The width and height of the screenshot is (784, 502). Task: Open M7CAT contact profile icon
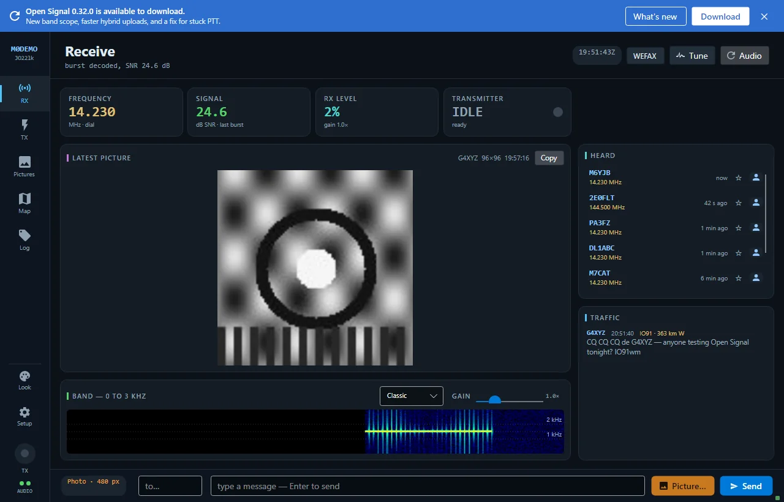pos(756,278)
